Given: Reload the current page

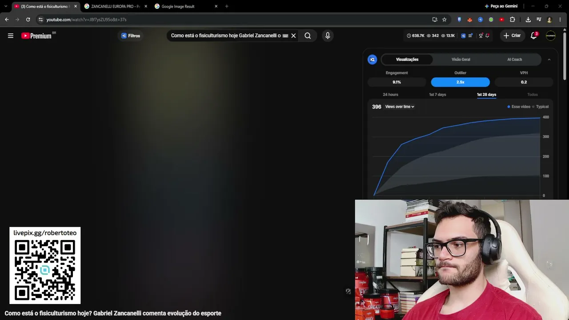Looking at the screenshot, I should pos(28,20).
